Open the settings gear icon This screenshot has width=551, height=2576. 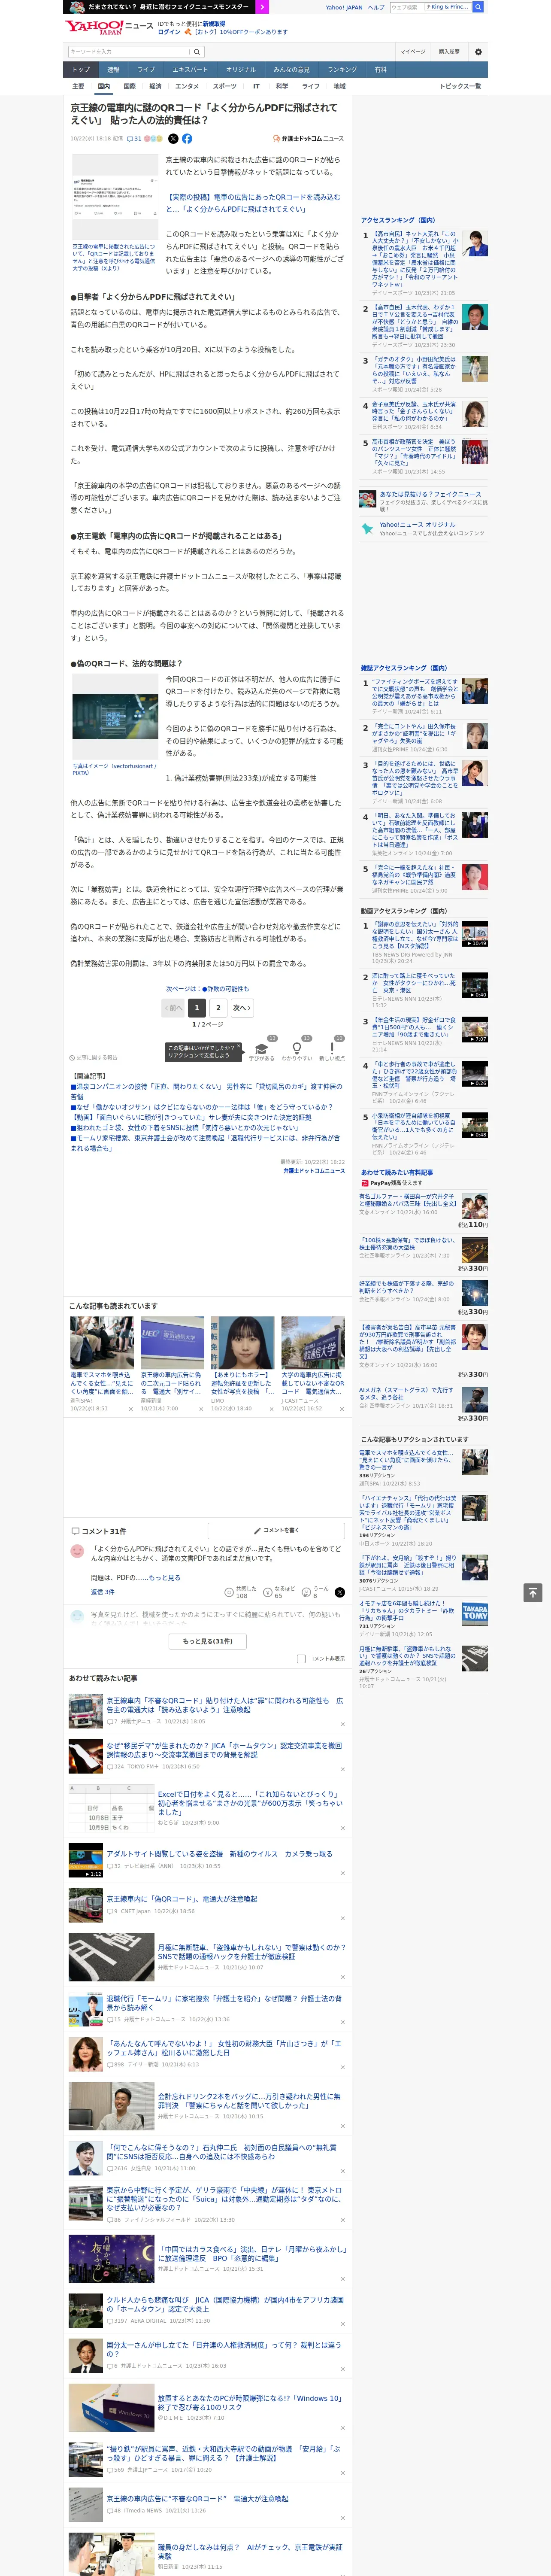[x=478, y=52]
